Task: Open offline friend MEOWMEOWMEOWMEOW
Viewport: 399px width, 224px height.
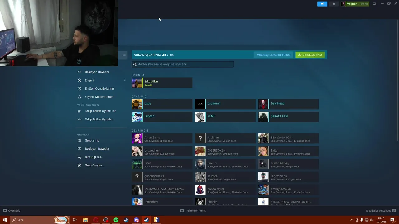Action: 162,190
